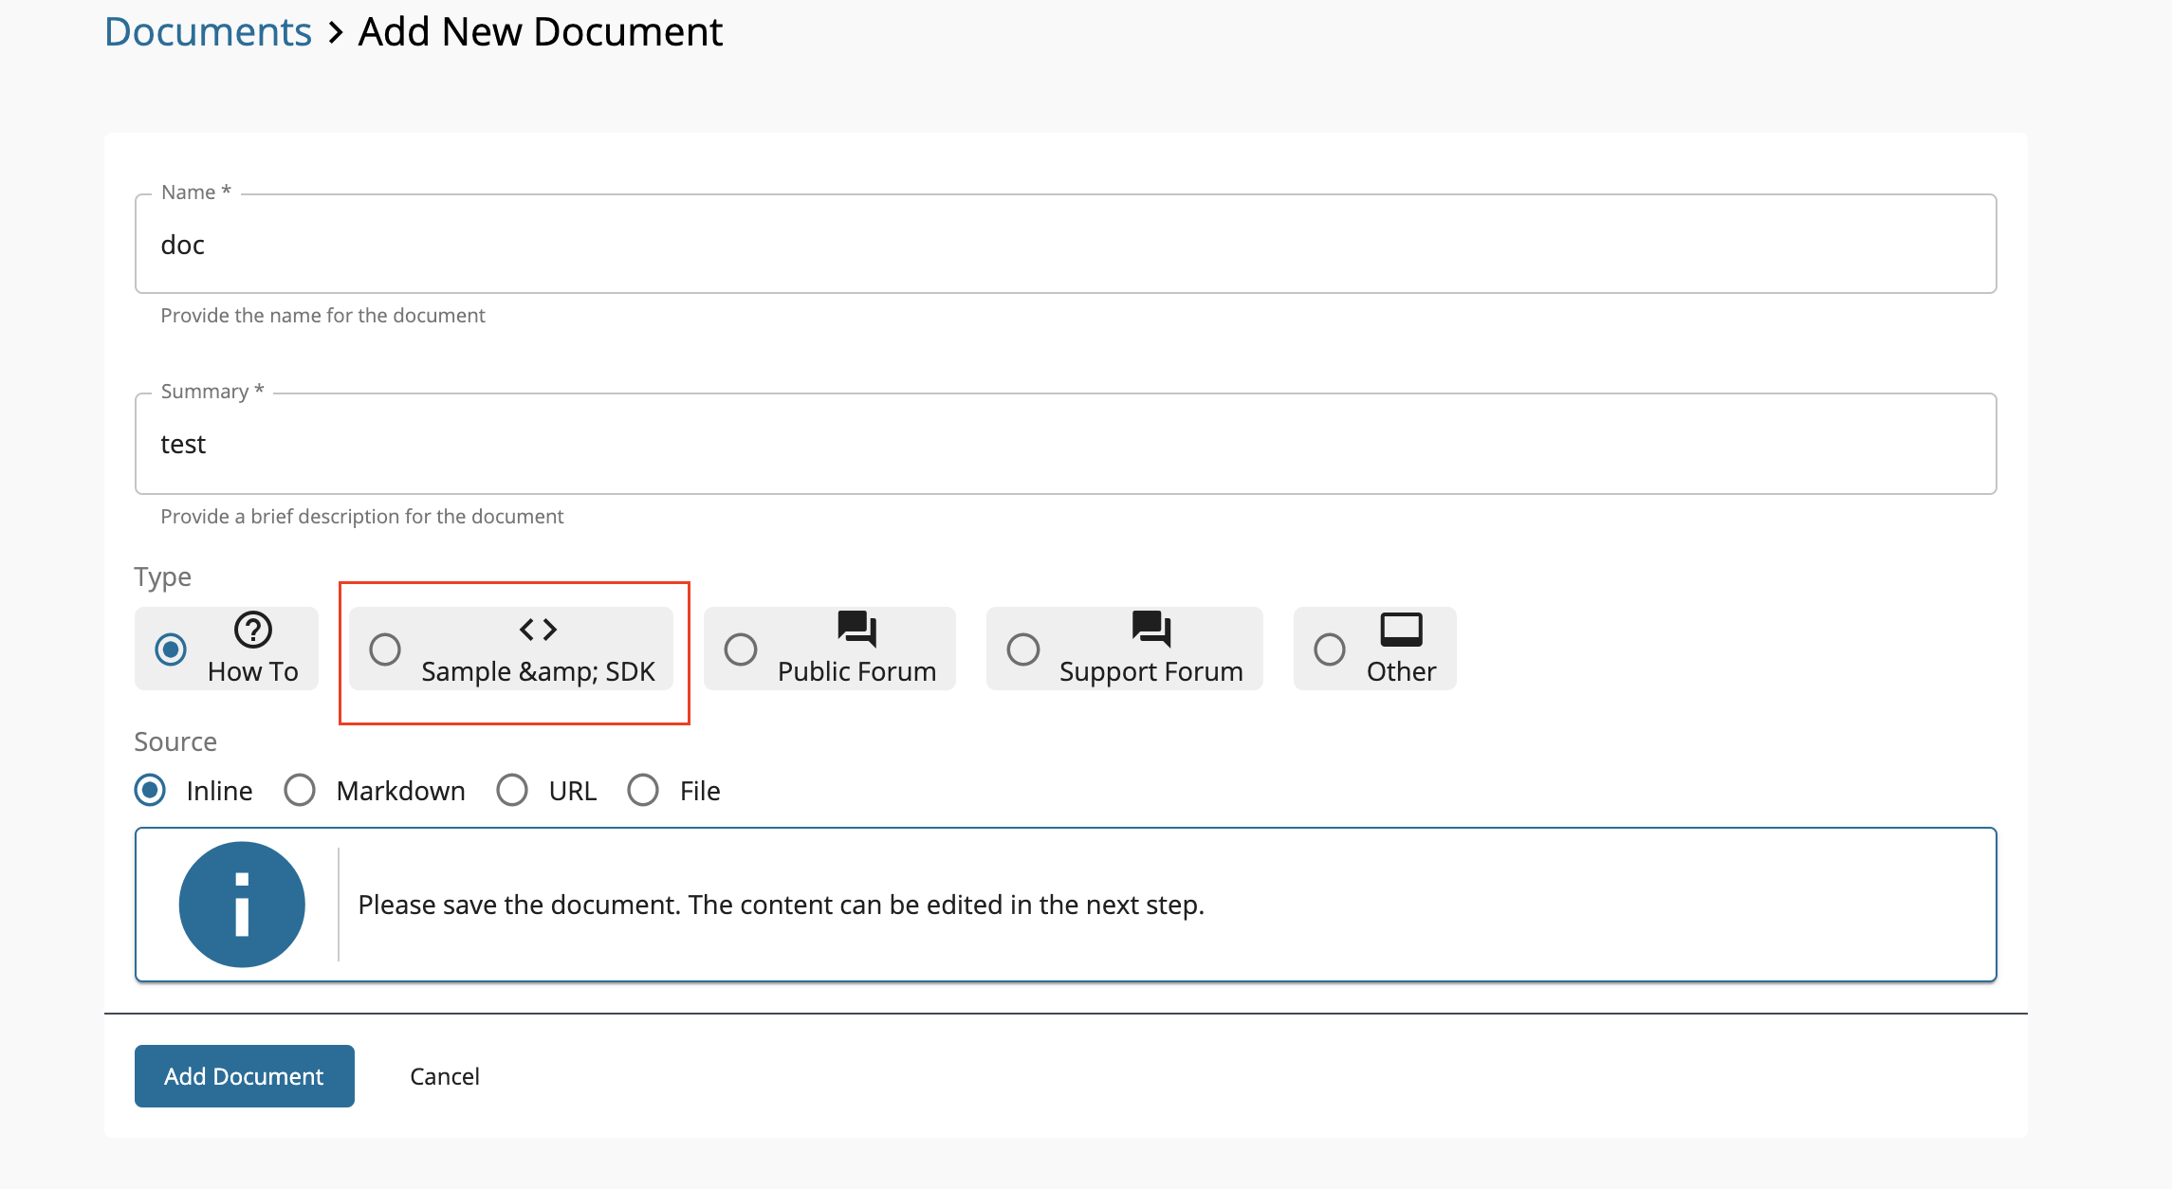This screenshot has width=2172, height=1189.
Task: Select the How To document type
Action: (x=171, y=649)
